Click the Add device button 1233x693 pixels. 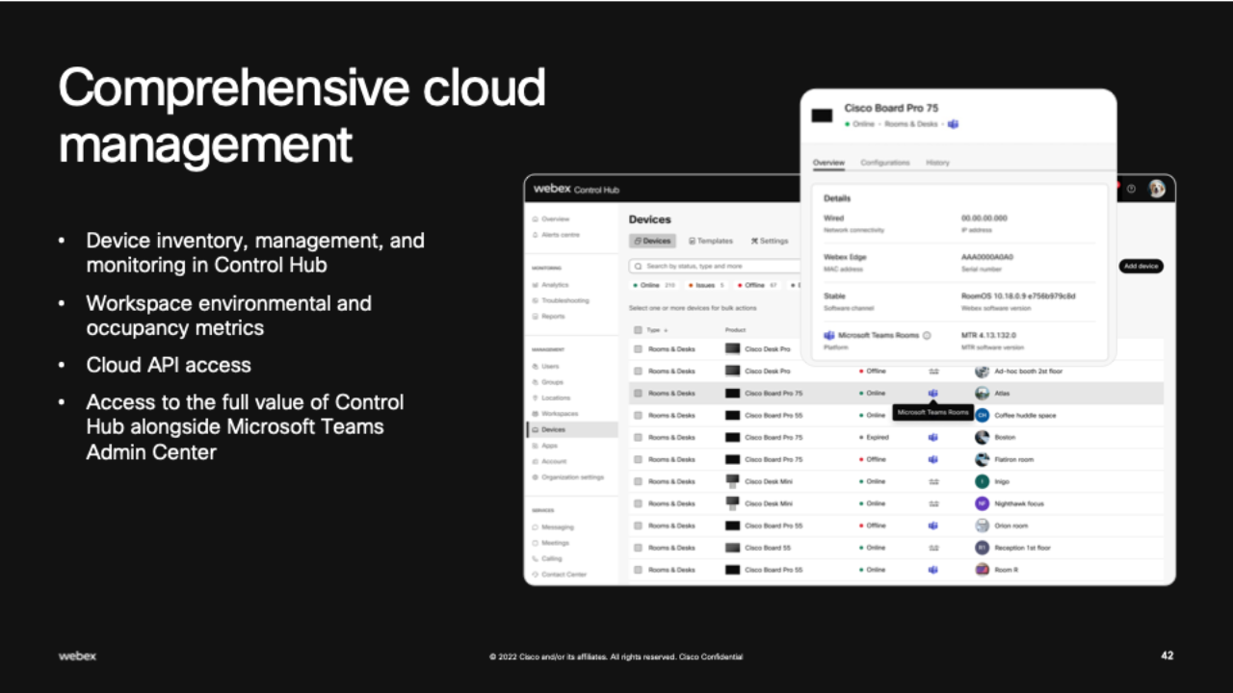[x=1141, y=266]
